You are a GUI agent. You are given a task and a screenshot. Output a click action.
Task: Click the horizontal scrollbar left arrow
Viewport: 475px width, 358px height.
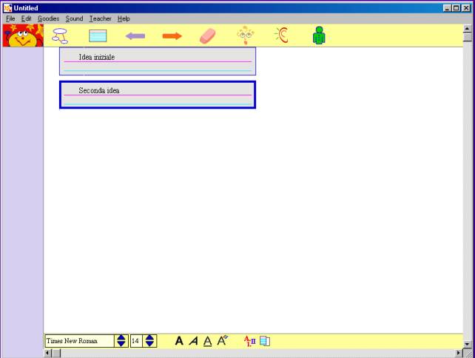(47, 353)
